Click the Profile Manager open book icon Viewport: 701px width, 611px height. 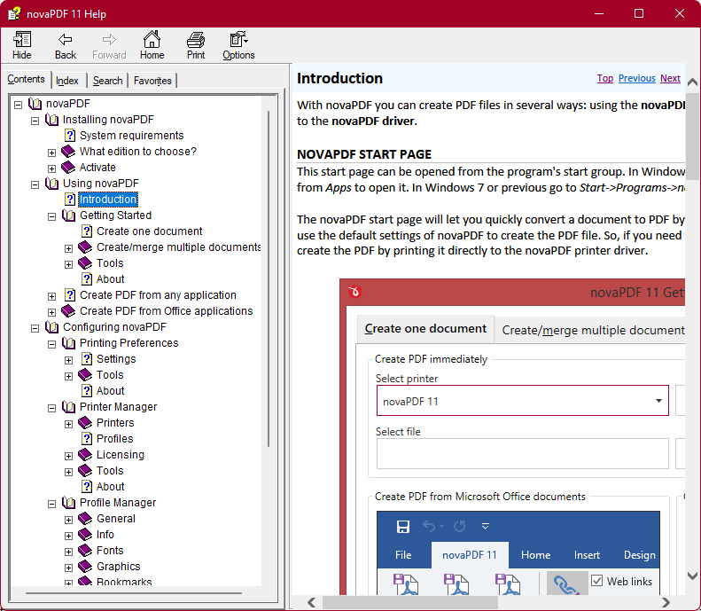point(69,503)
